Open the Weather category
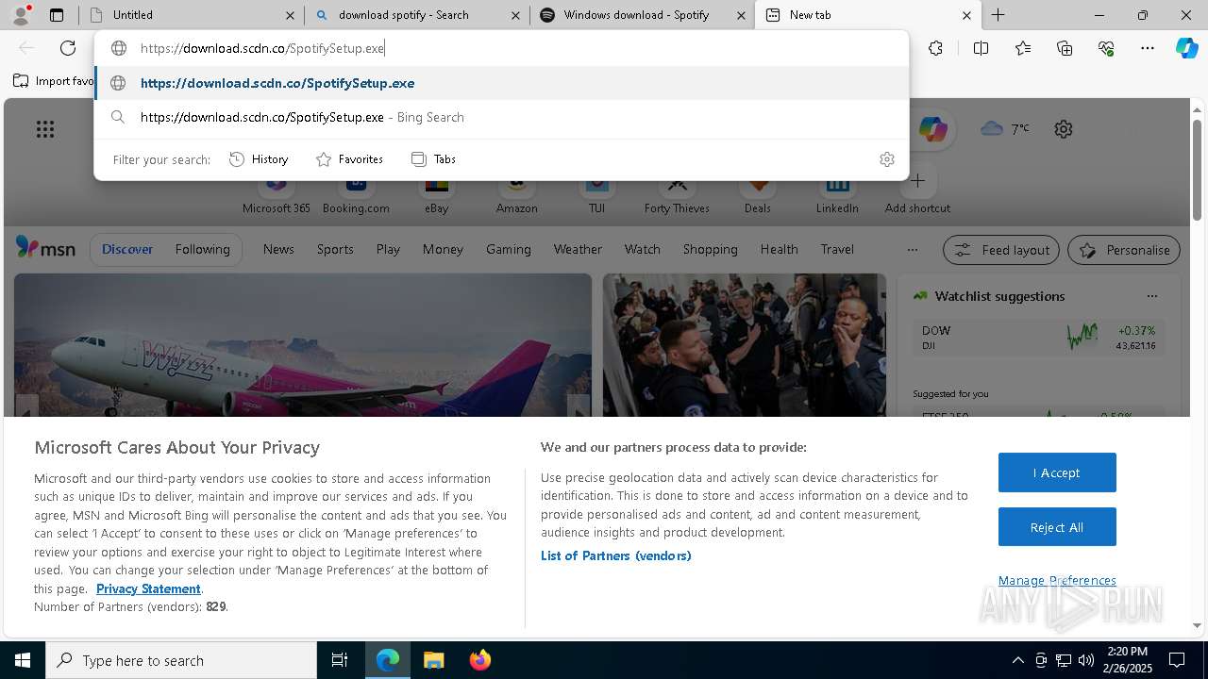Image resolution: width=1208 pixels, height=679 pixels. pyautogui.click(x=578, y=249)
